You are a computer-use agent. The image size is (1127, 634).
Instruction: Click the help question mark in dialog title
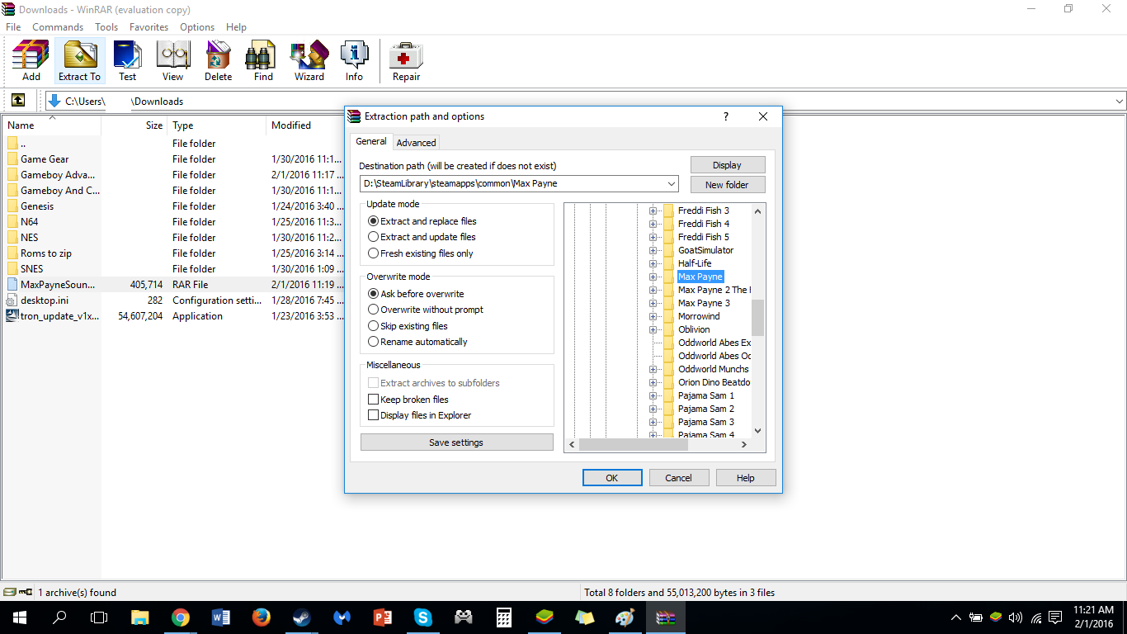(x=726, y=116)
